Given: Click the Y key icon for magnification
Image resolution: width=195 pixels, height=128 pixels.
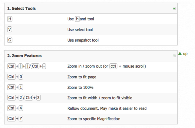Looking at the screenshot, I should (x=21, y=119).
